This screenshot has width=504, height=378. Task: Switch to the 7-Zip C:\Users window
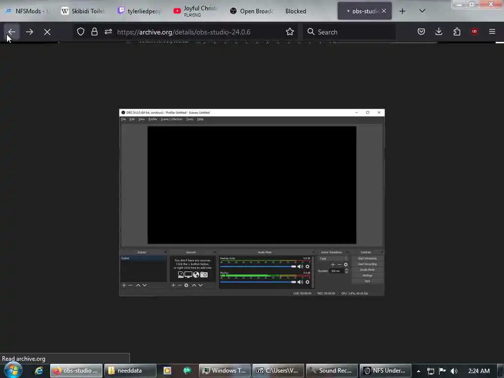tap(278, 371)
